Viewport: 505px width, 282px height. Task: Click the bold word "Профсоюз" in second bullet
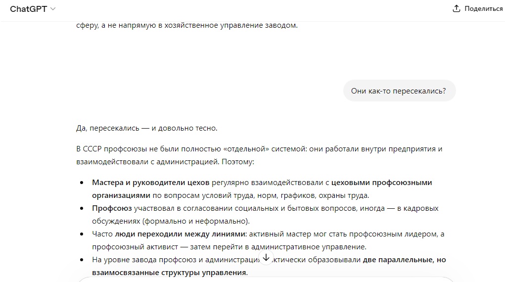112,208
